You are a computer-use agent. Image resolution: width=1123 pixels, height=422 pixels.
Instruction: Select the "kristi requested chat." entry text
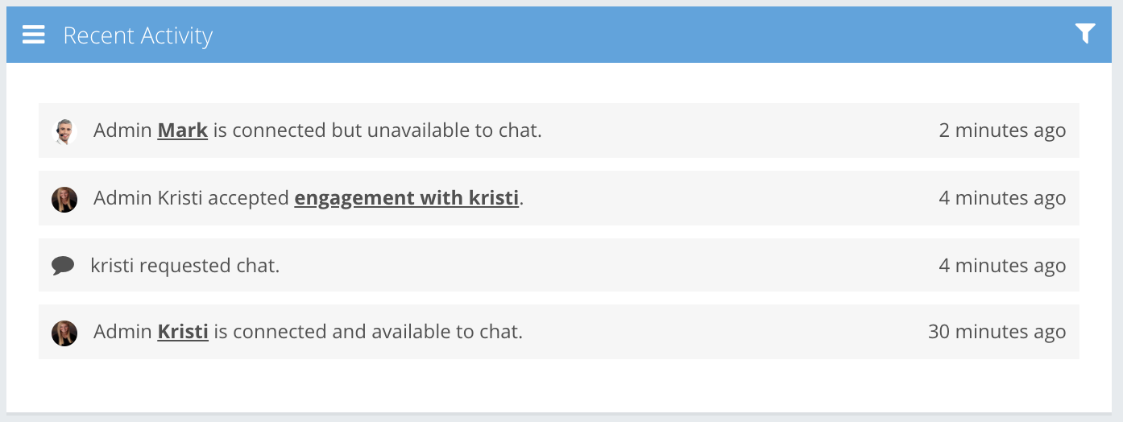point(185,266)
